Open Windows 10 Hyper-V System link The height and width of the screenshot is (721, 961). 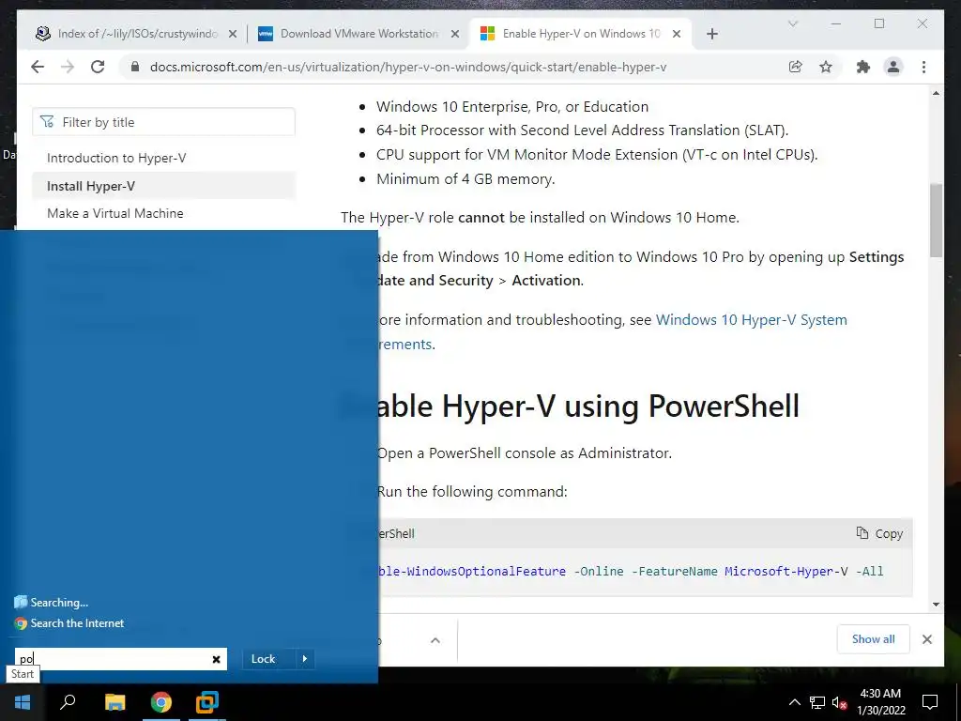click(752, 319)
